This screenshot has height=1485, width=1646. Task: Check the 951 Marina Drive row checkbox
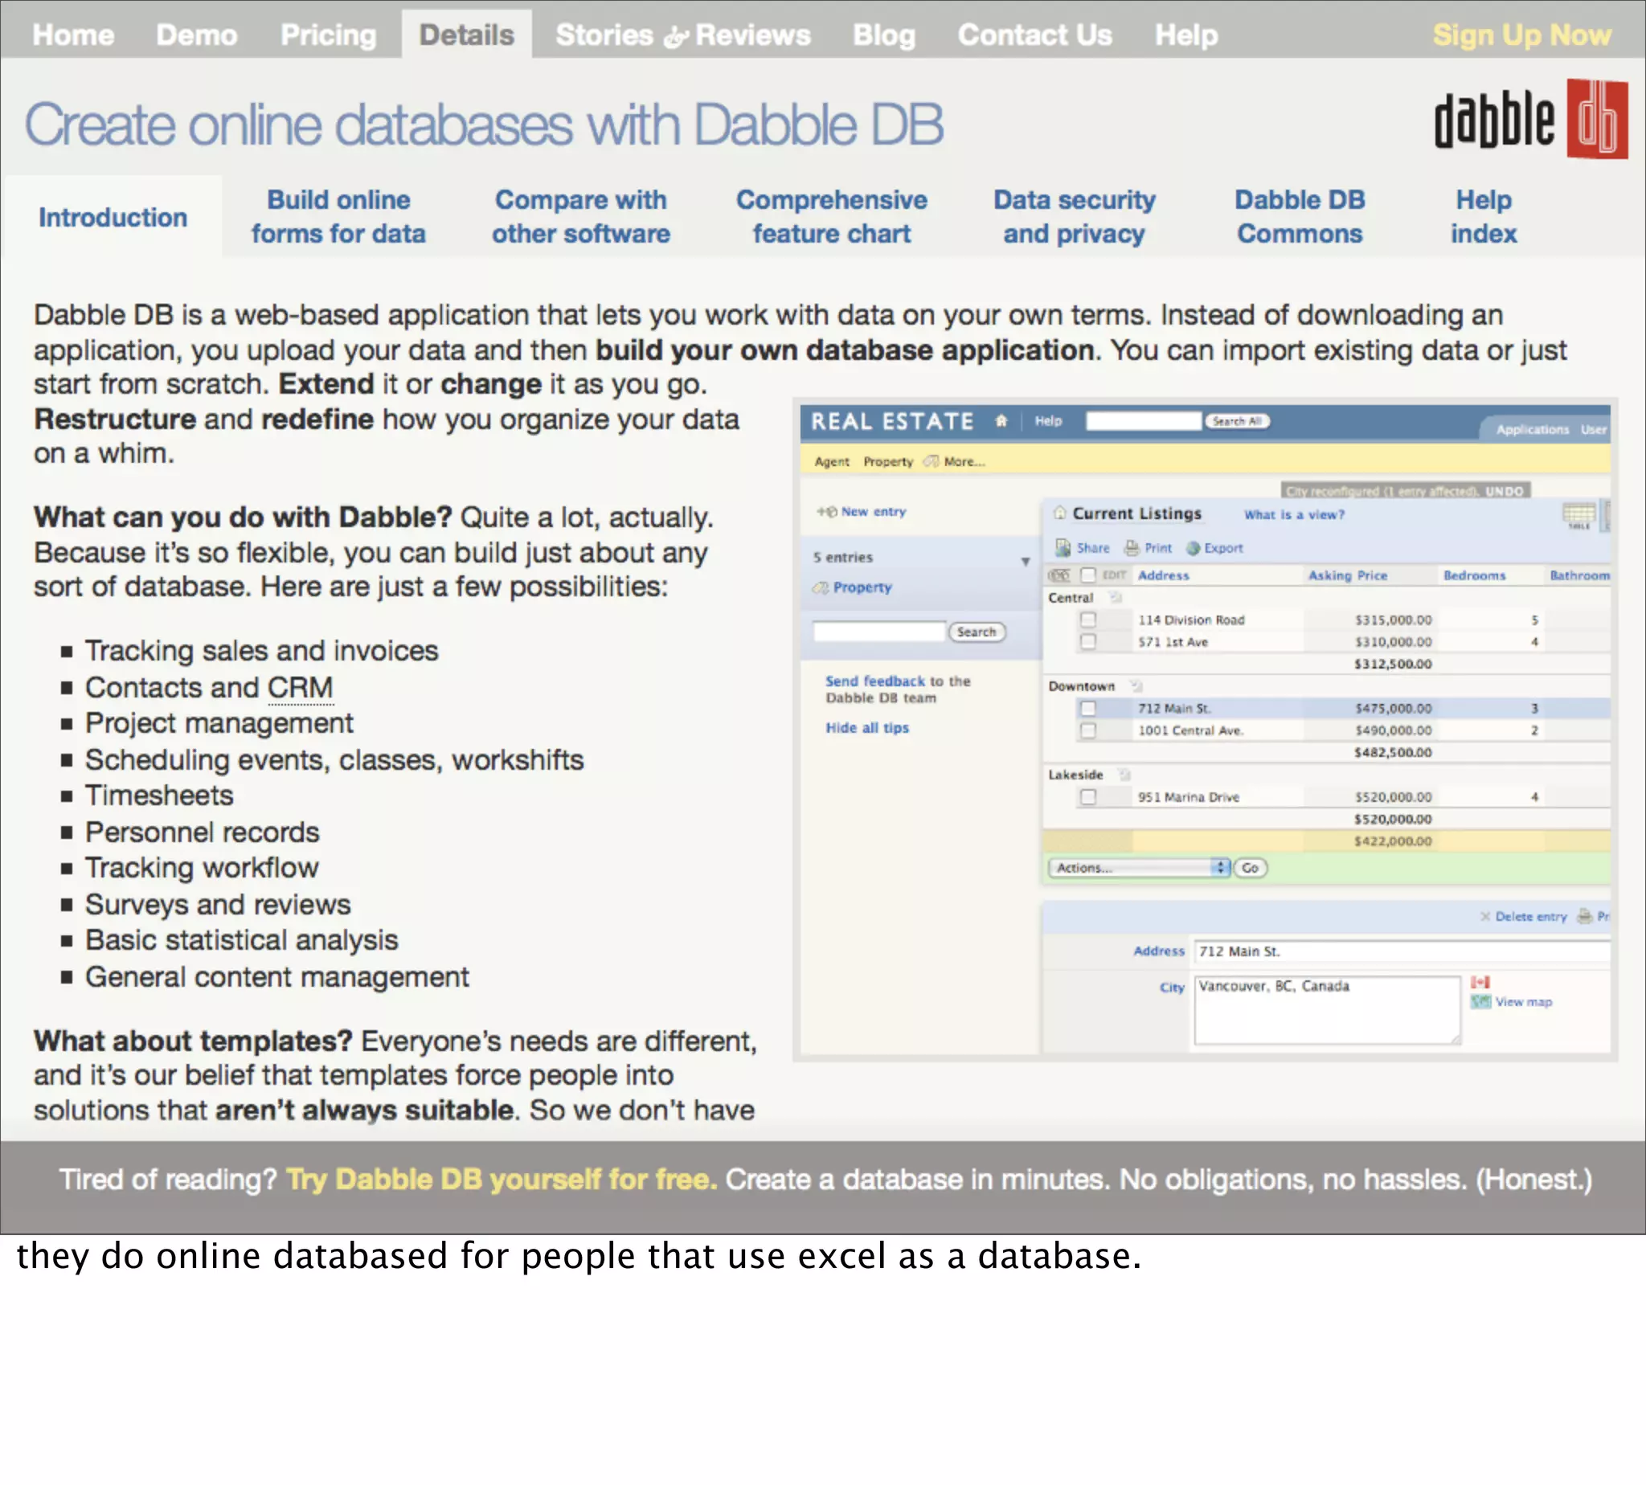tap(1087, 796)
